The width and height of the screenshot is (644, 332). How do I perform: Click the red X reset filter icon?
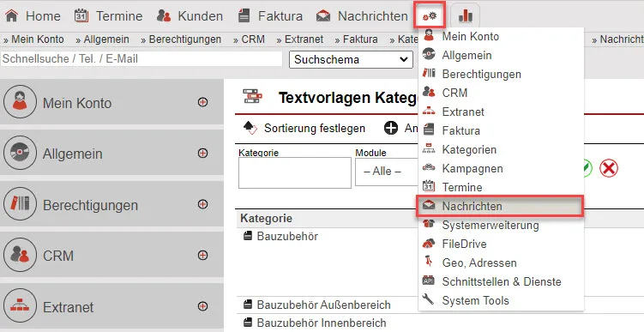[609, 168]
